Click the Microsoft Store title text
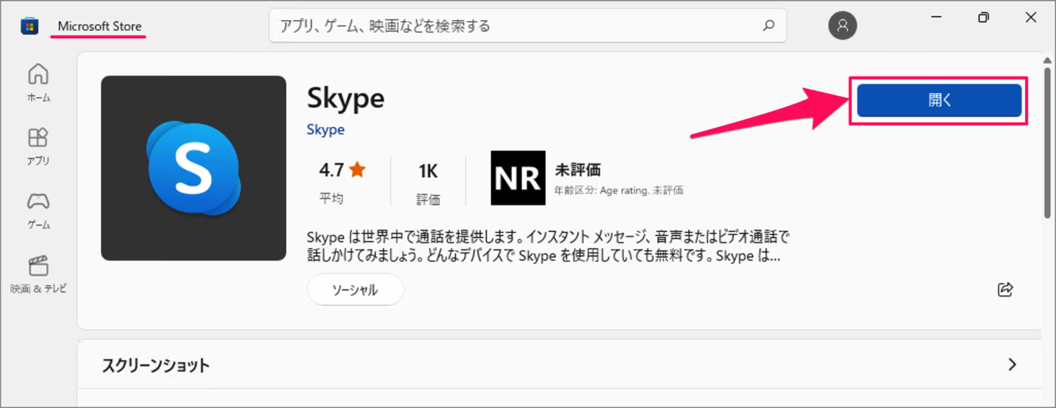This screenshot has width=1056, height=408. (98, 25)
